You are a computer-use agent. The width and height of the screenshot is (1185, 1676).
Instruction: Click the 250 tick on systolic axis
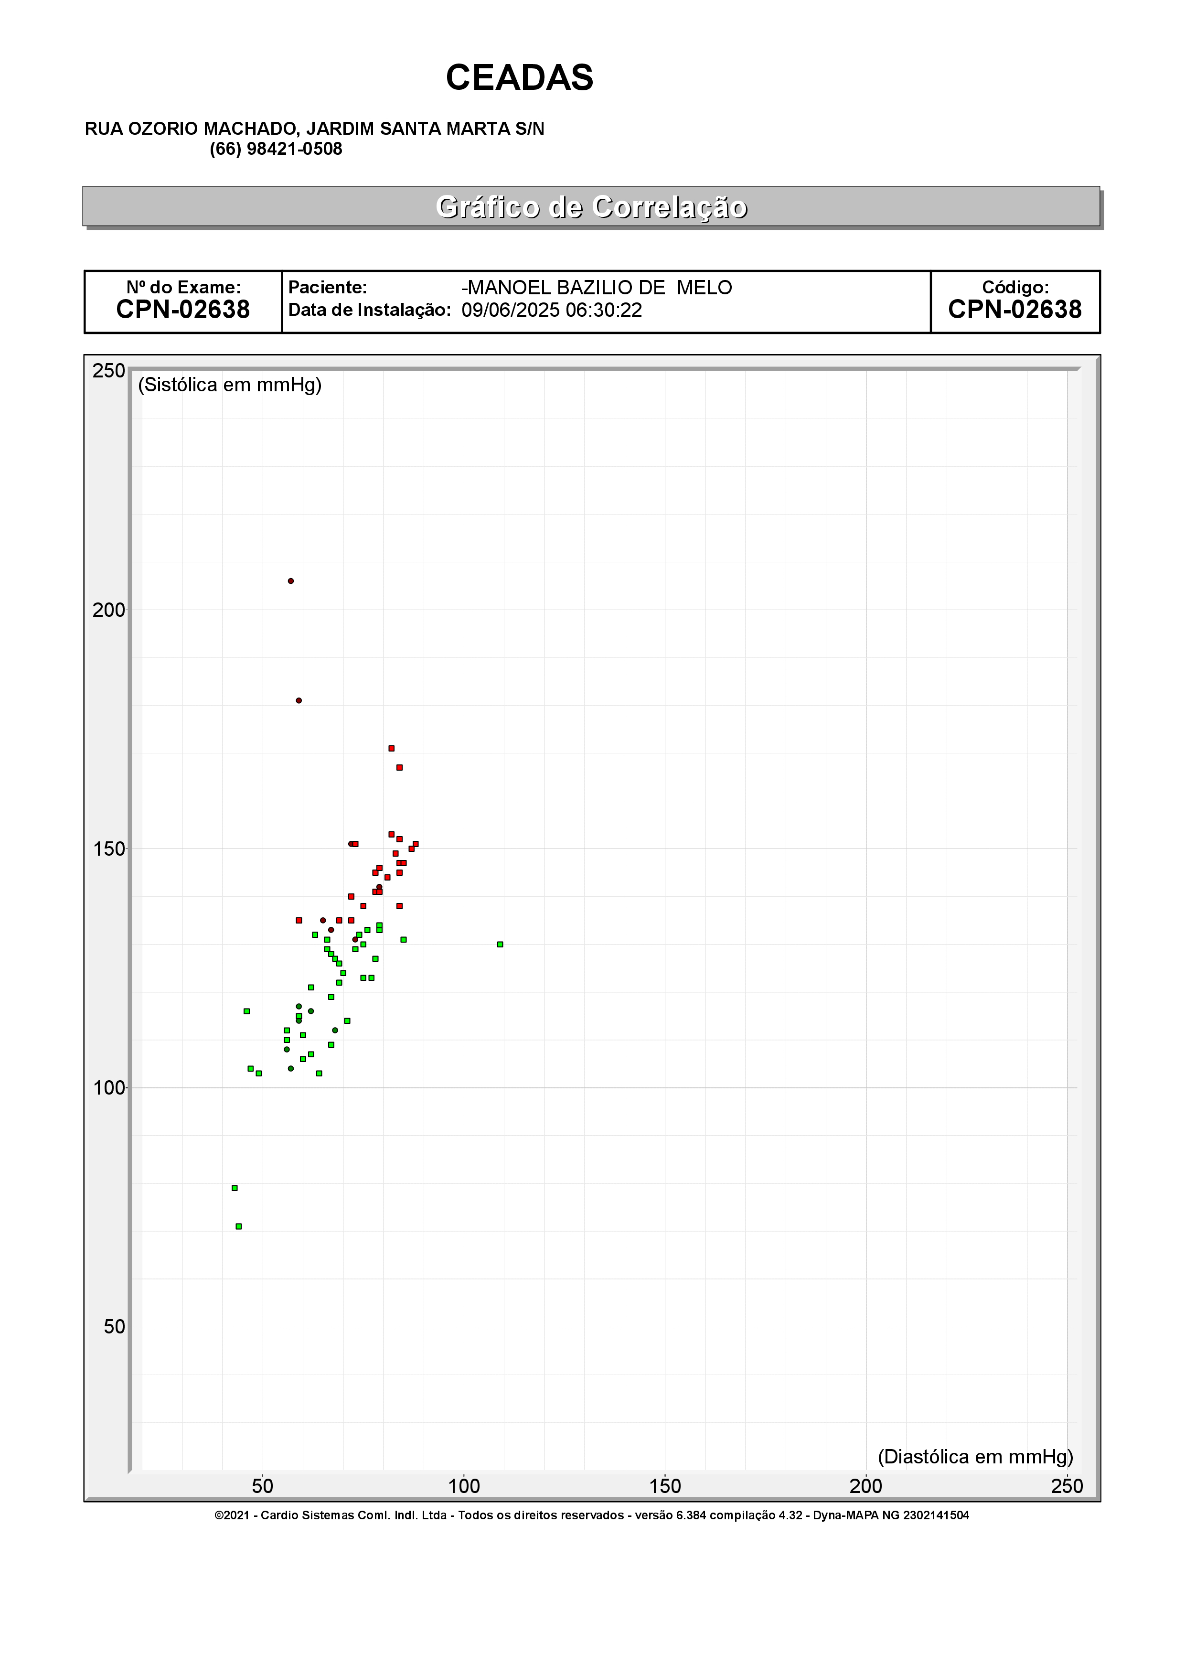pos(109,371)
